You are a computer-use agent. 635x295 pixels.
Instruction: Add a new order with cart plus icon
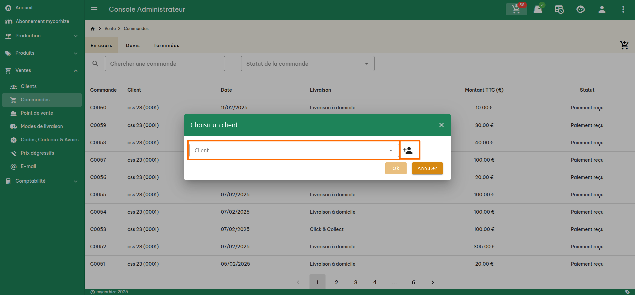pyautogui.click(x=624, y=45)
